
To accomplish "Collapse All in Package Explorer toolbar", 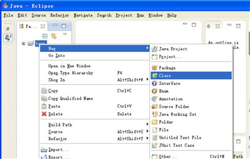I will point(45,36).
